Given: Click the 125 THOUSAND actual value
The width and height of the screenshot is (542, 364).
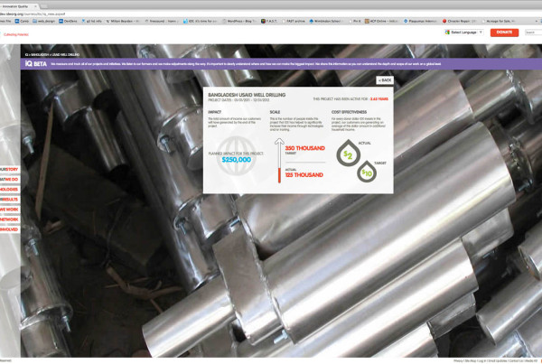Looking at the screenshot, I should click(x=304, y=175).
